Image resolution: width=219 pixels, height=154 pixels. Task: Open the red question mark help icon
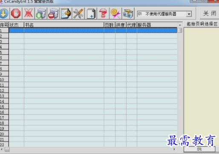[x=103, y=14]
